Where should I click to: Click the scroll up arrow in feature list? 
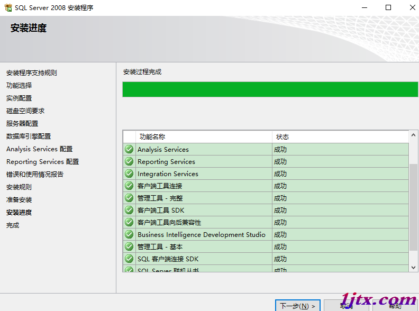pos(413,135)
